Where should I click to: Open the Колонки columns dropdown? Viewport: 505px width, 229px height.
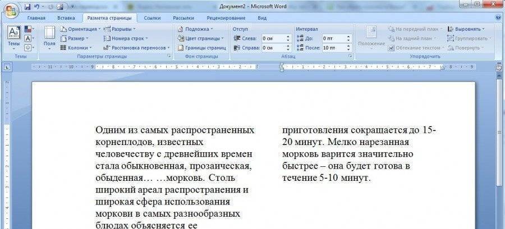(78, 48)
